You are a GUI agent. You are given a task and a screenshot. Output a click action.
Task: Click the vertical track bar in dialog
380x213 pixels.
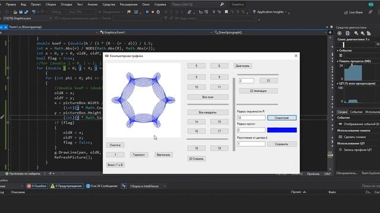click(234, 114)
